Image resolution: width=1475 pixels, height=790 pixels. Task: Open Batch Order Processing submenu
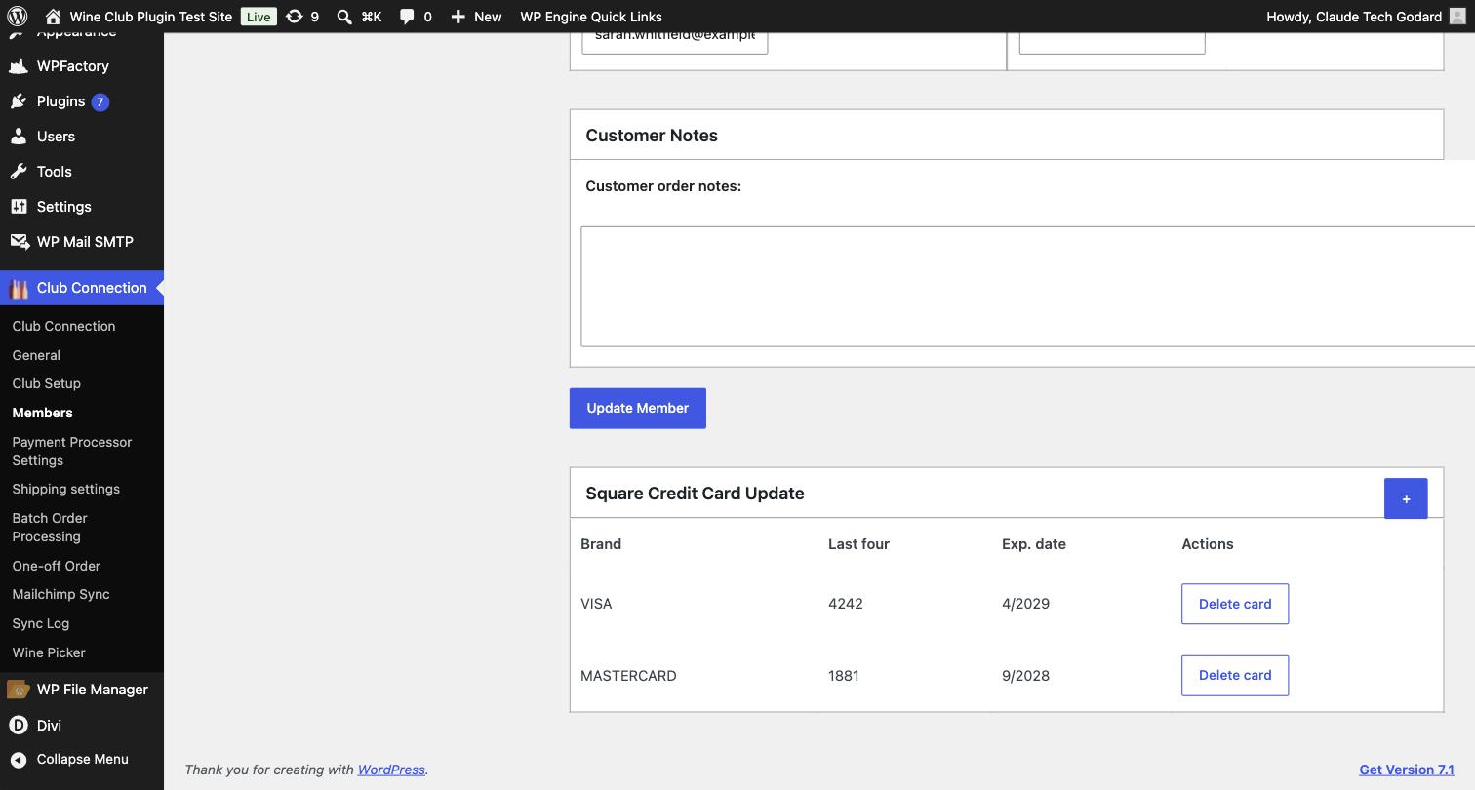pyautogui.click(x=50, y=528)
